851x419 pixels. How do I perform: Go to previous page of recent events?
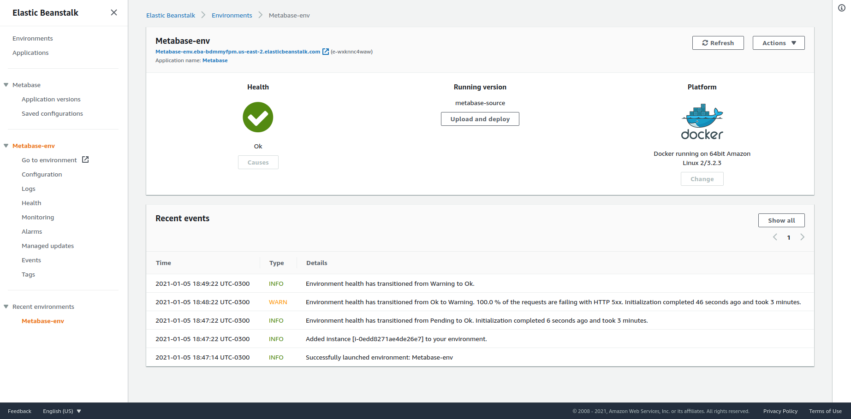point(775,237)
